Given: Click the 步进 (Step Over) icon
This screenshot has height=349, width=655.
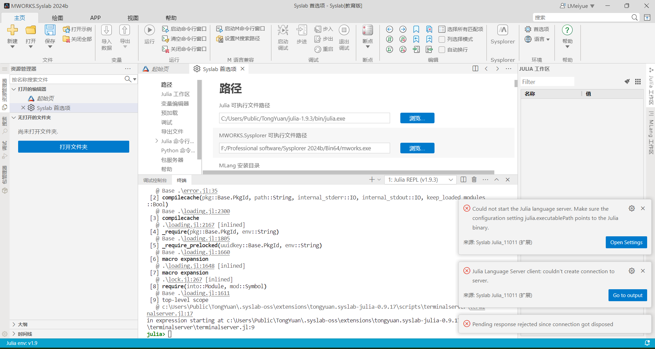Looking at the screenshot, I should click(x=302, y=30).
